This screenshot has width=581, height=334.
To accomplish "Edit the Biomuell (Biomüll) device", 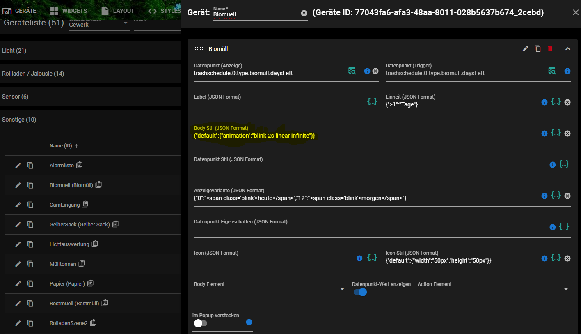I will pos(18,185).
